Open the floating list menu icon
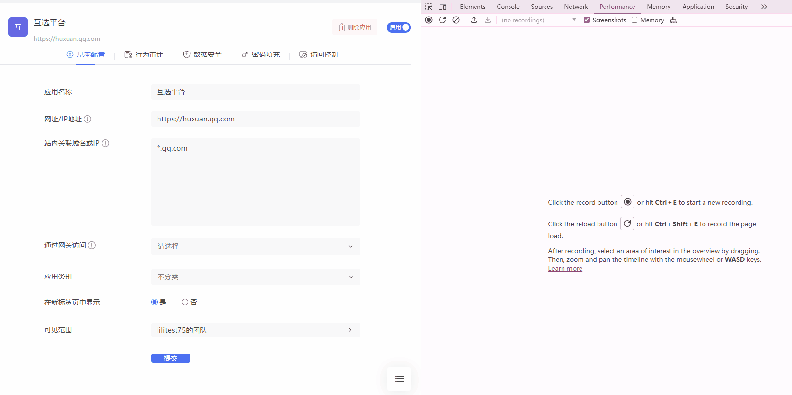Viewport: 792px width, 395px height. 399,379
